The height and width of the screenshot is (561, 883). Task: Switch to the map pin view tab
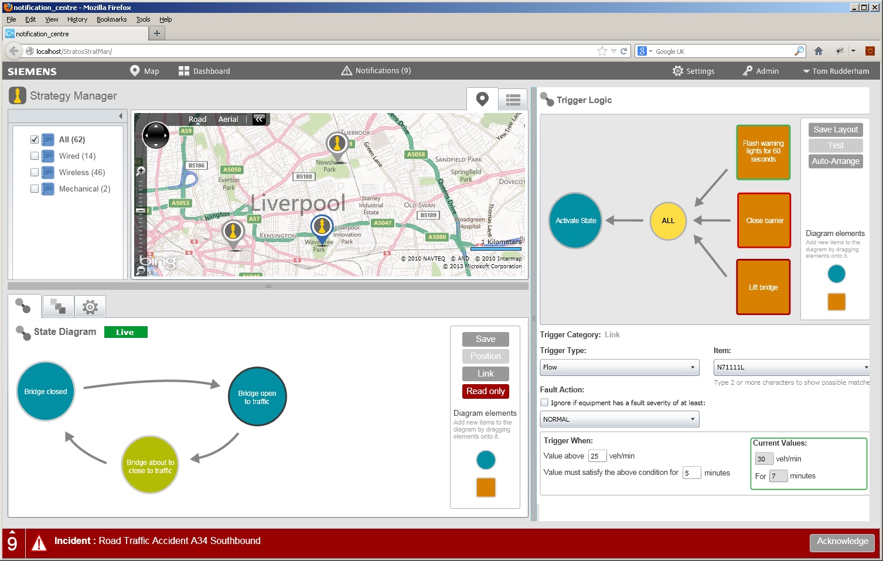482,99
